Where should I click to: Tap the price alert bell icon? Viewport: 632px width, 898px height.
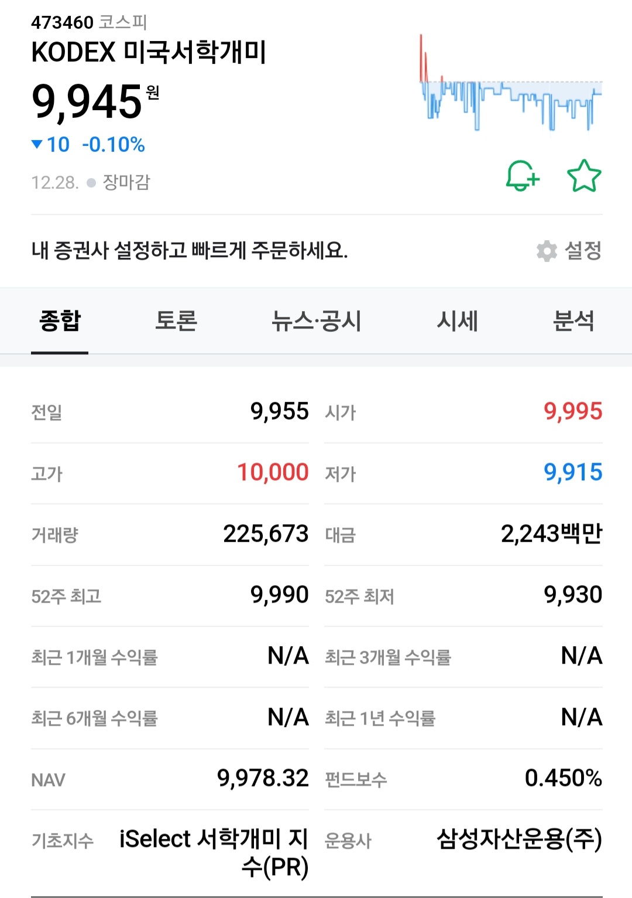(x=522, y=176)
